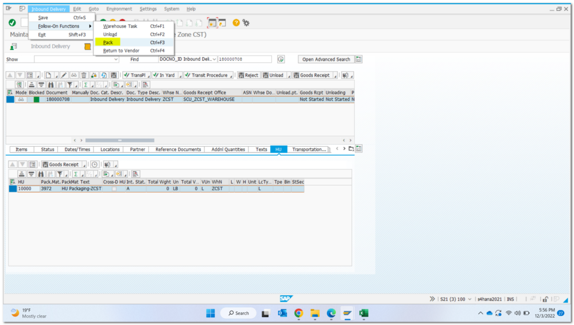Click the binoculars find icon in HU grid
574x325 pixels.
coord(41,174)
